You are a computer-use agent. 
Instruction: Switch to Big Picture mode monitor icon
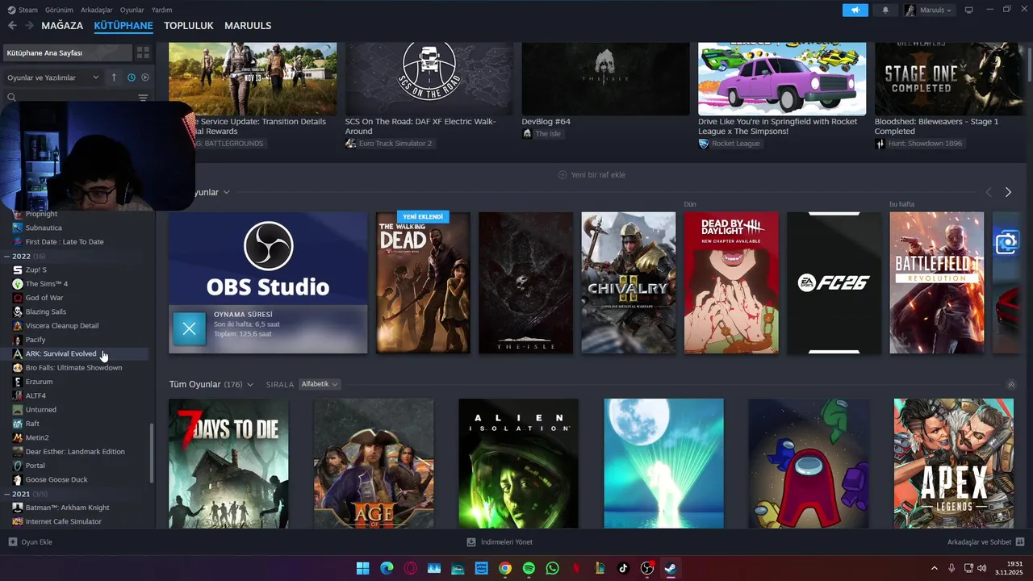tap(969, 10)
